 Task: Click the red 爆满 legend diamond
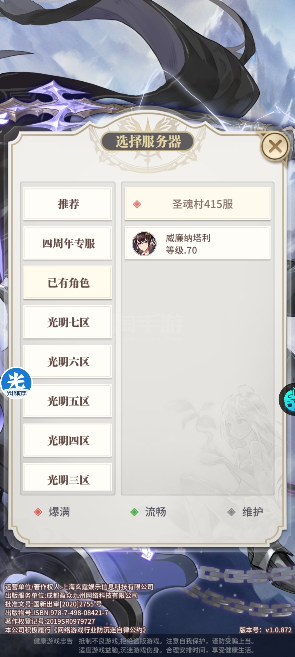click(38, 512)
